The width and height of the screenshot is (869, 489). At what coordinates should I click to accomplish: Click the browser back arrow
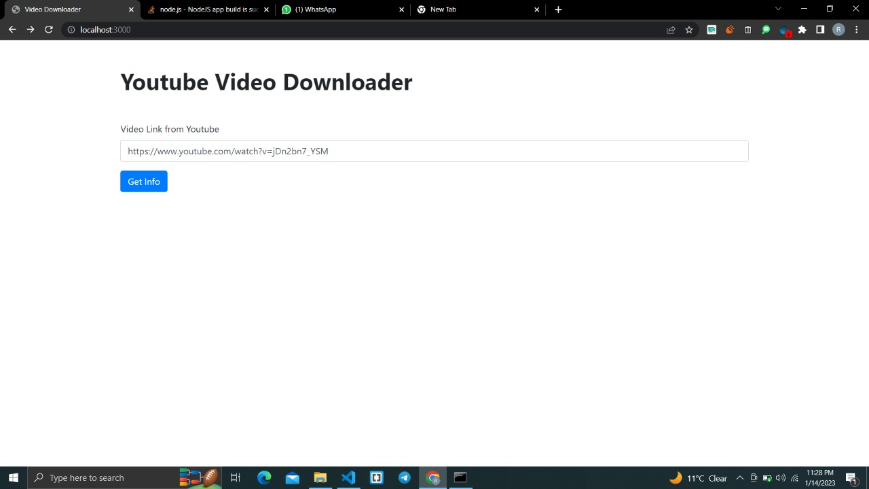coord(12,29)
